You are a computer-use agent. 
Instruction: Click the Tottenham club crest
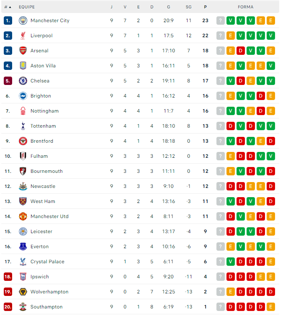point(23,126)
